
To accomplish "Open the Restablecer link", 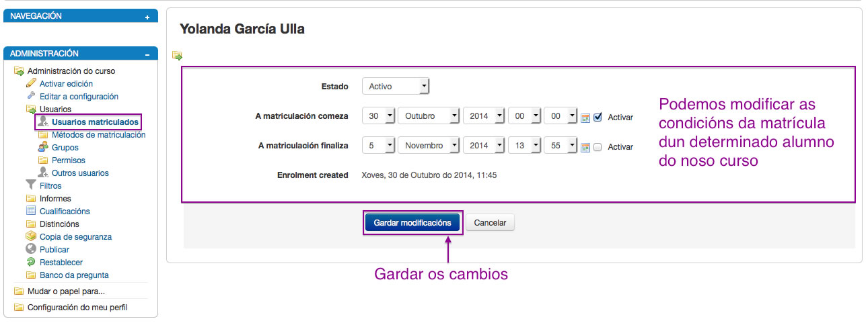I will (61, 263).
